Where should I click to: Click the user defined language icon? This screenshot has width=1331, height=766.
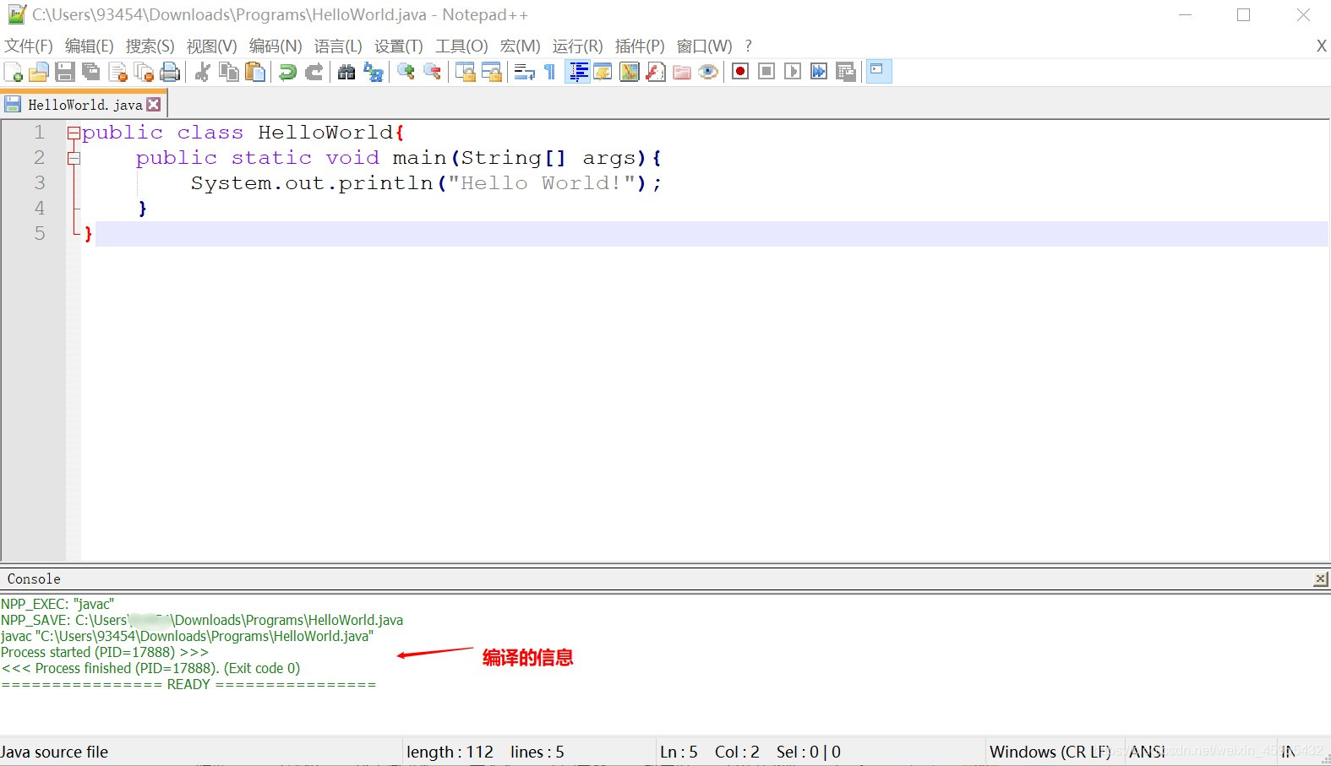(603, 72)
